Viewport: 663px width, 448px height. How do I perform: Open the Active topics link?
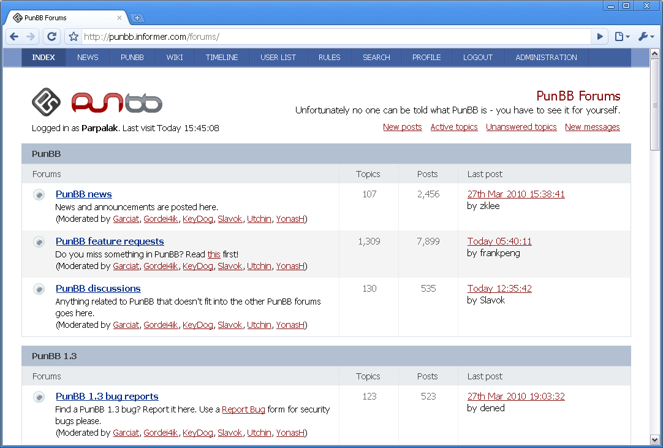(454, 127)
